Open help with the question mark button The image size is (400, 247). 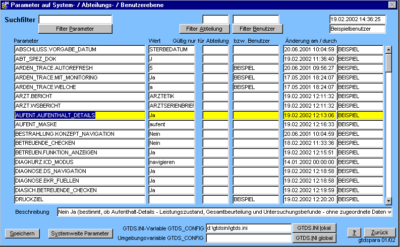(355, 232)
